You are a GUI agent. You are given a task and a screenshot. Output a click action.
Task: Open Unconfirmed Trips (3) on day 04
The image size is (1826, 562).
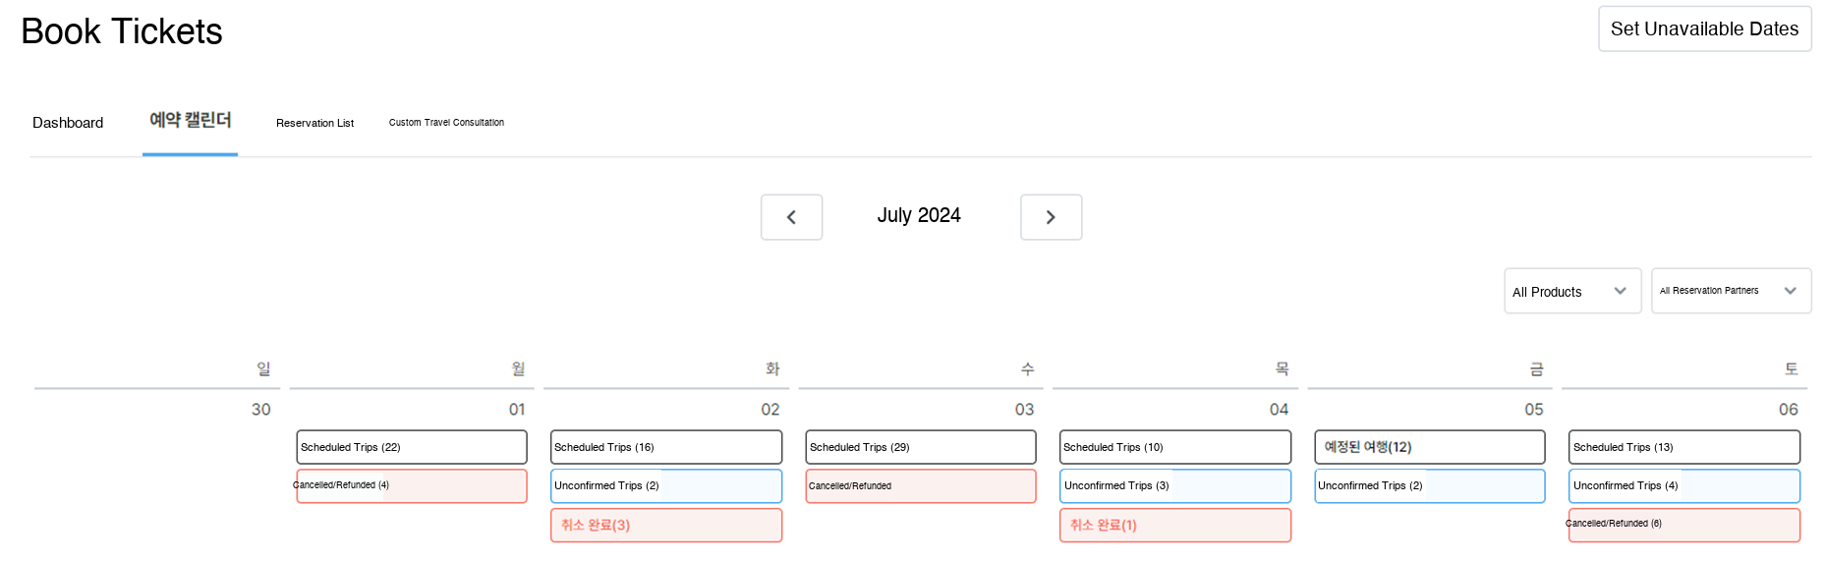(1174, 485)
